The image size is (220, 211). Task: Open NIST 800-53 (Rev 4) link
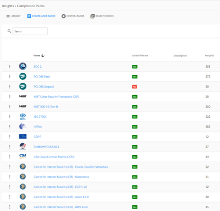click(46, 107)
